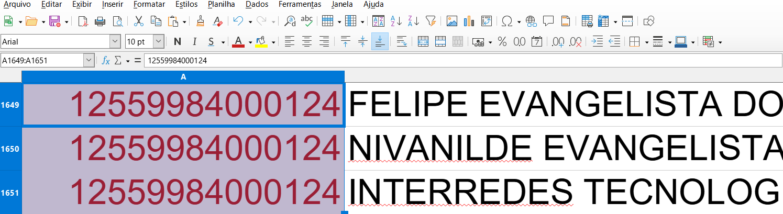Click the Copy icon
This screenshot has width=783, height=214.
coord(156,21)
